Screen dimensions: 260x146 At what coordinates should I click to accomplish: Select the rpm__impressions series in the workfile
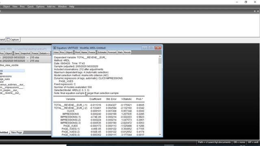(12, 88)
